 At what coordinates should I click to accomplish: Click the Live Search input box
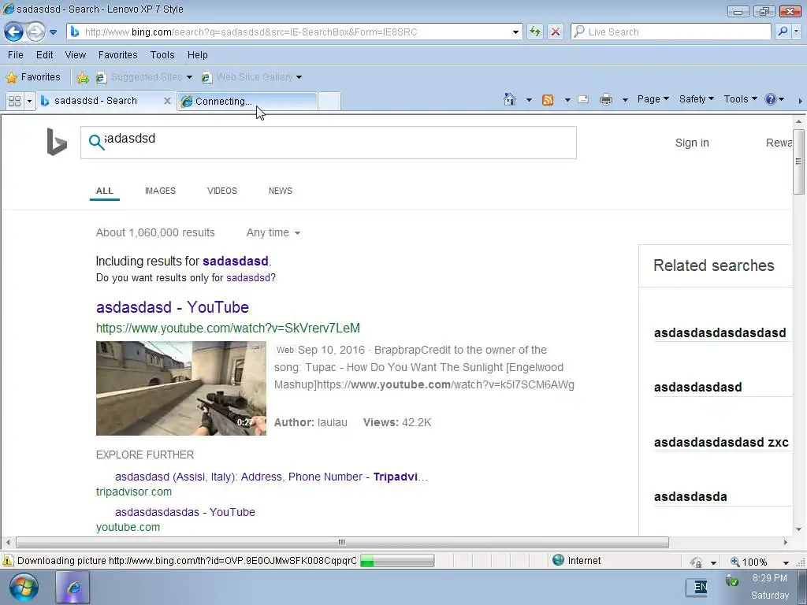[671, 32]
